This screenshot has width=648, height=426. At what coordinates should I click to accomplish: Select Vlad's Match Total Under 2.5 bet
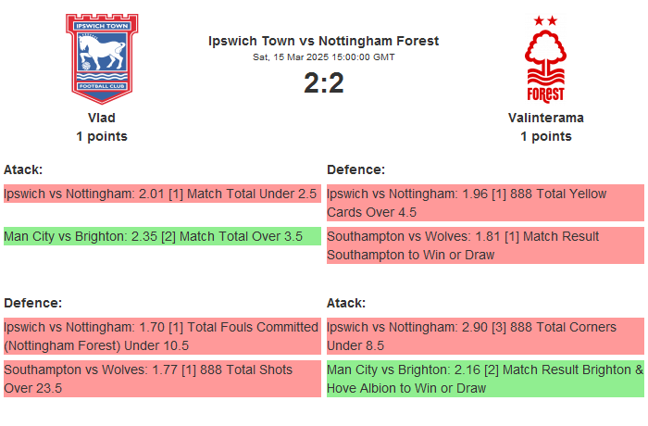pos(161,194)
